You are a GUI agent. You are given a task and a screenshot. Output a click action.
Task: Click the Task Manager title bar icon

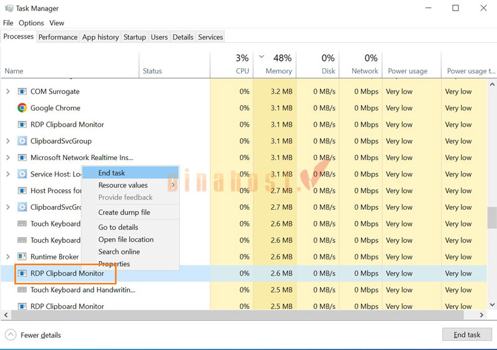point(9,8)
